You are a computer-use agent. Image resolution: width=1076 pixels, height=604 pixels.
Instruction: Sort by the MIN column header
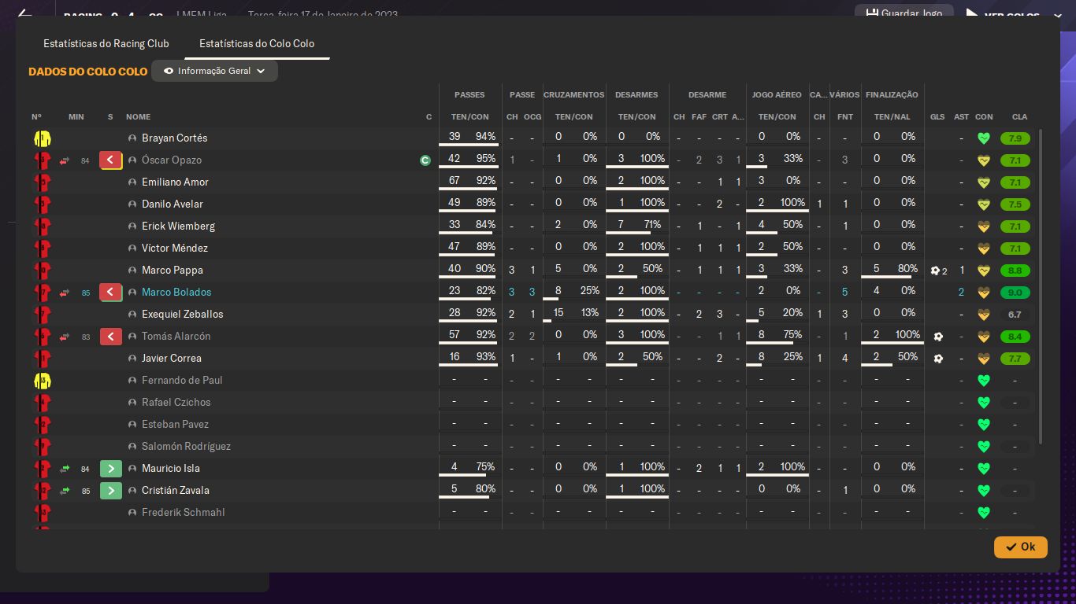pyautogui.click(x=76, y=117)
